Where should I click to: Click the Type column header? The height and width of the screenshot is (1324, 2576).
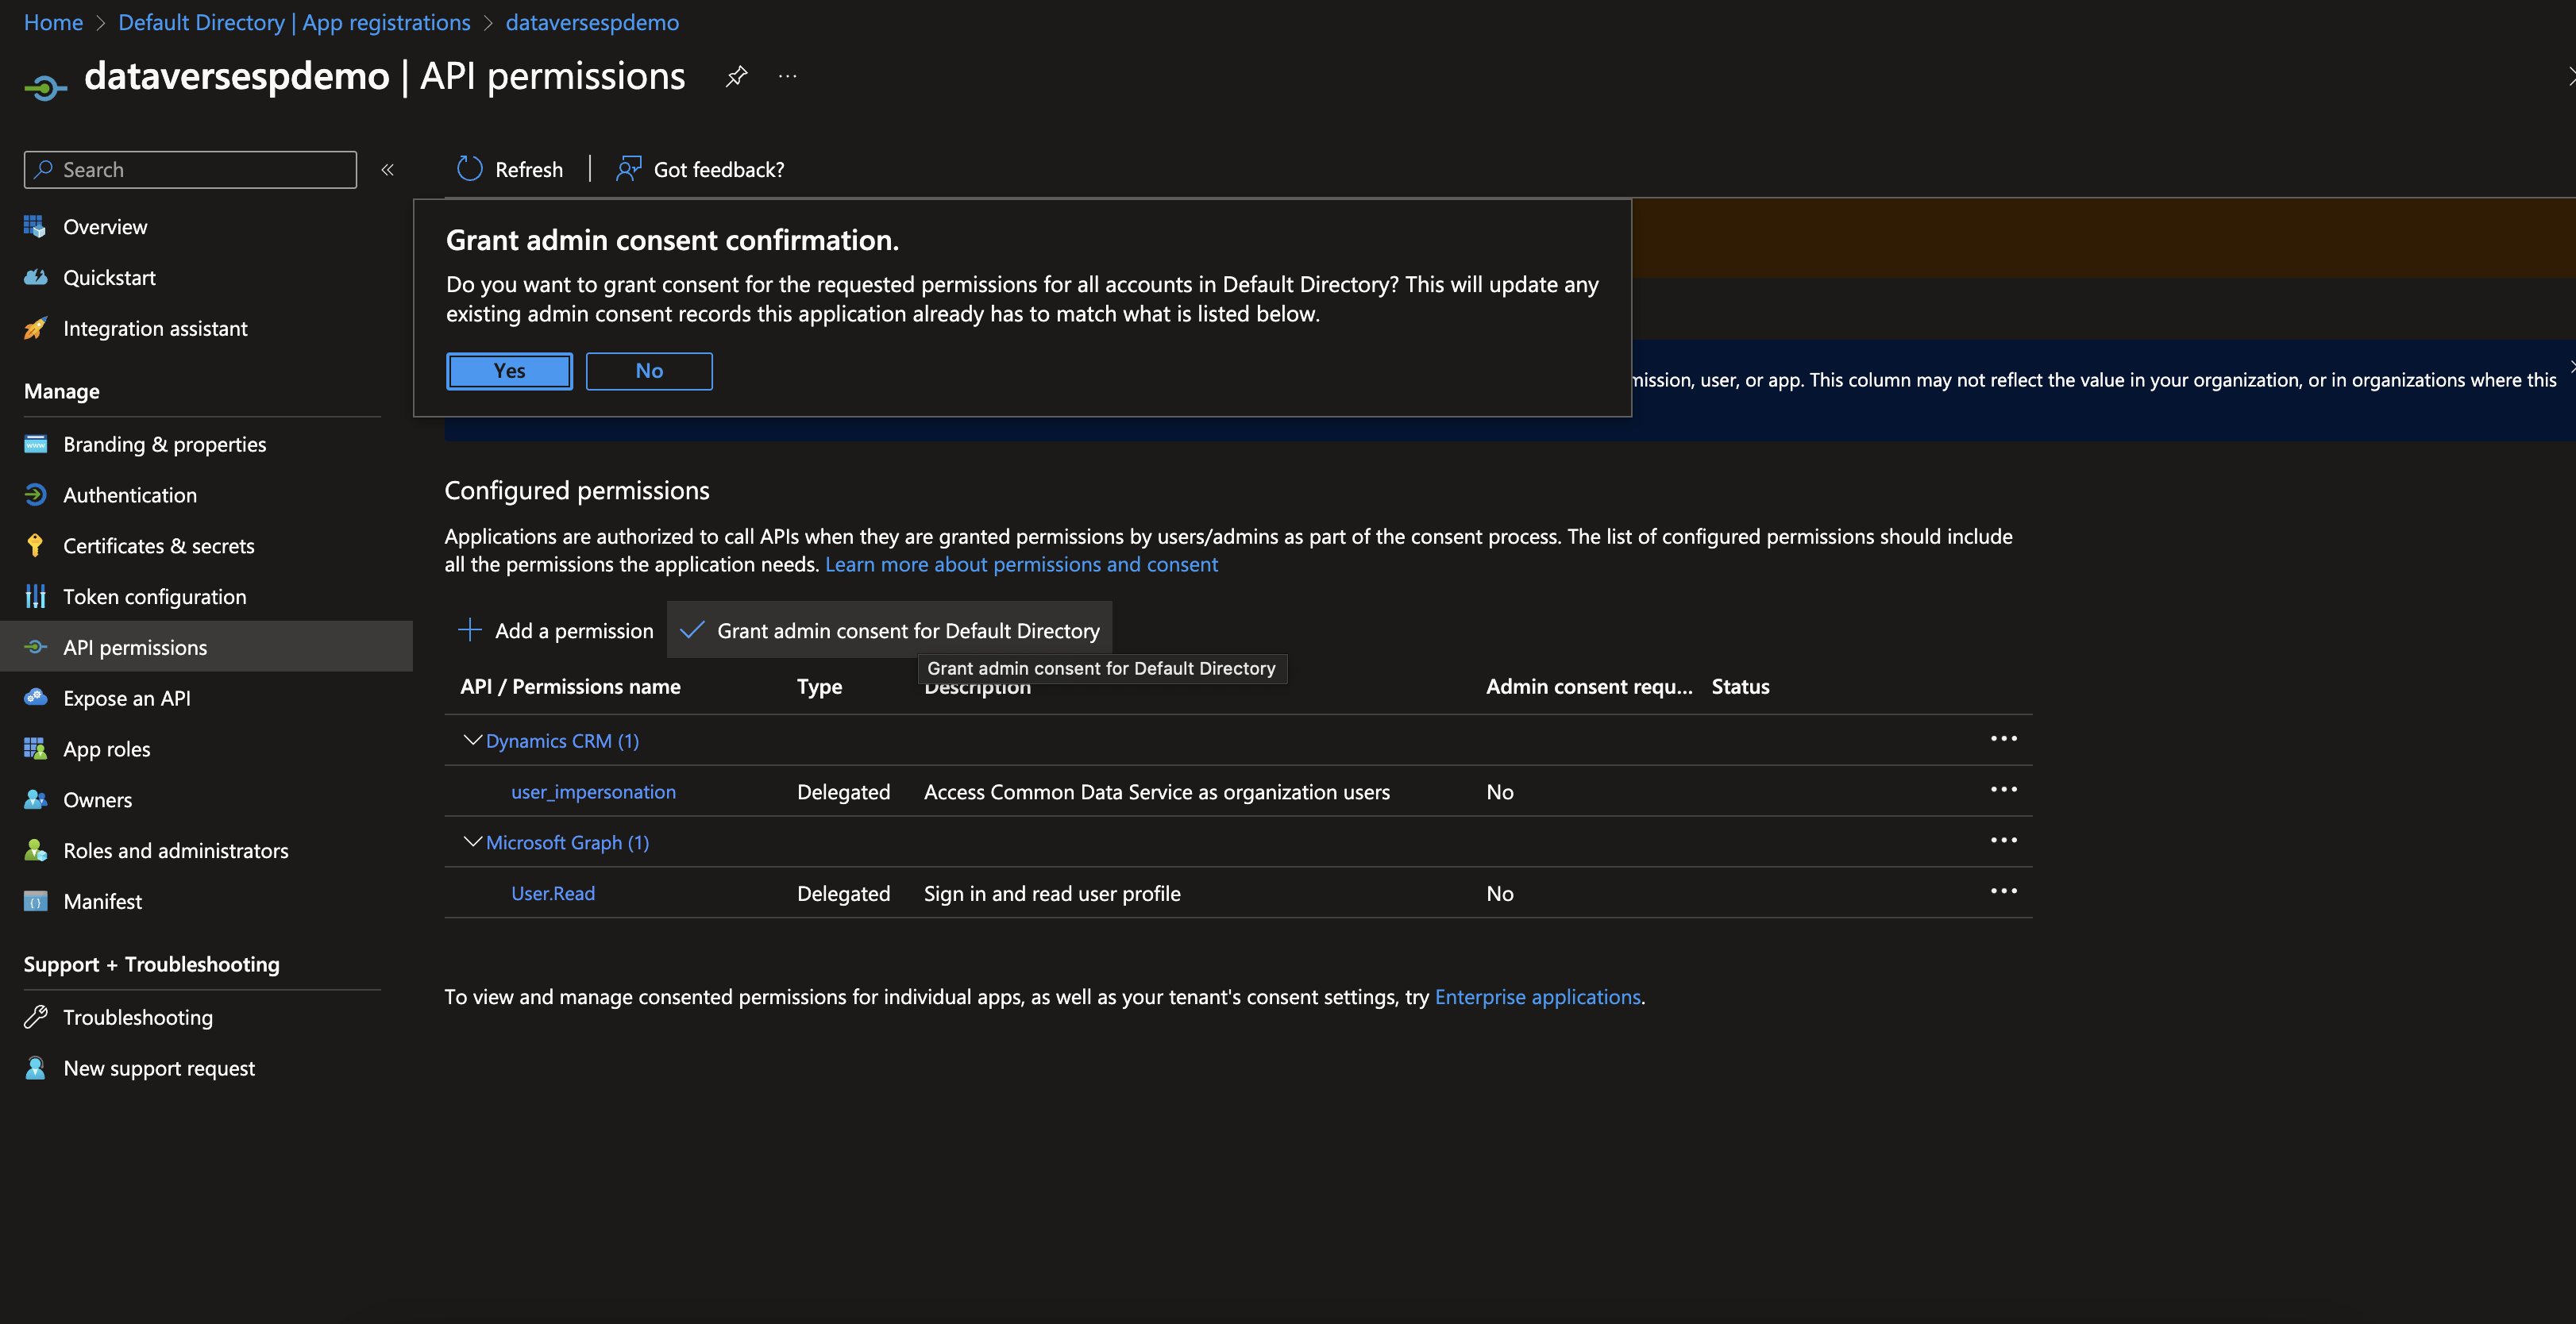point(819,687)
